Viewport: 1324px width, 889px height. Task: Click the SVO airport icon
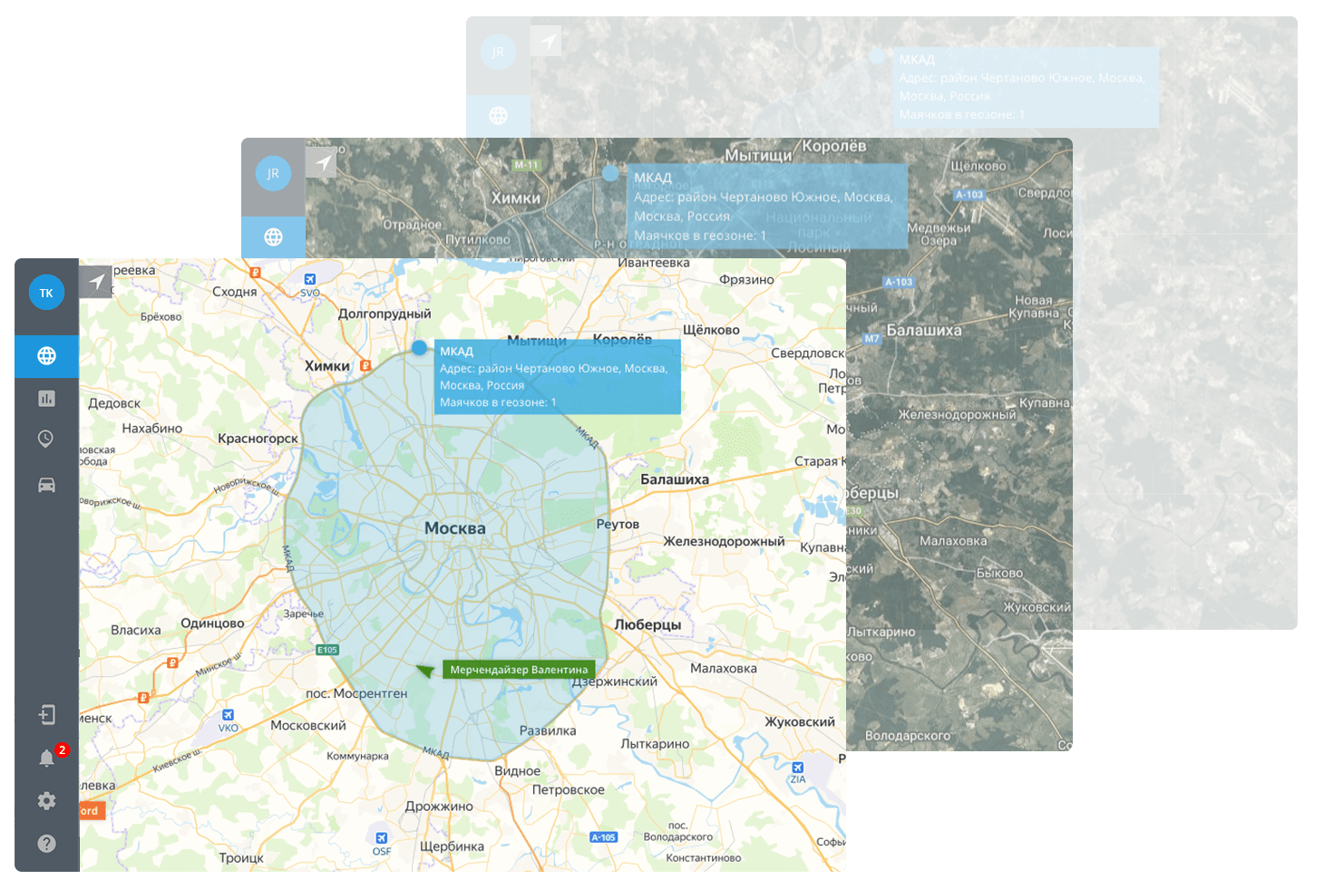coord(310,279)
